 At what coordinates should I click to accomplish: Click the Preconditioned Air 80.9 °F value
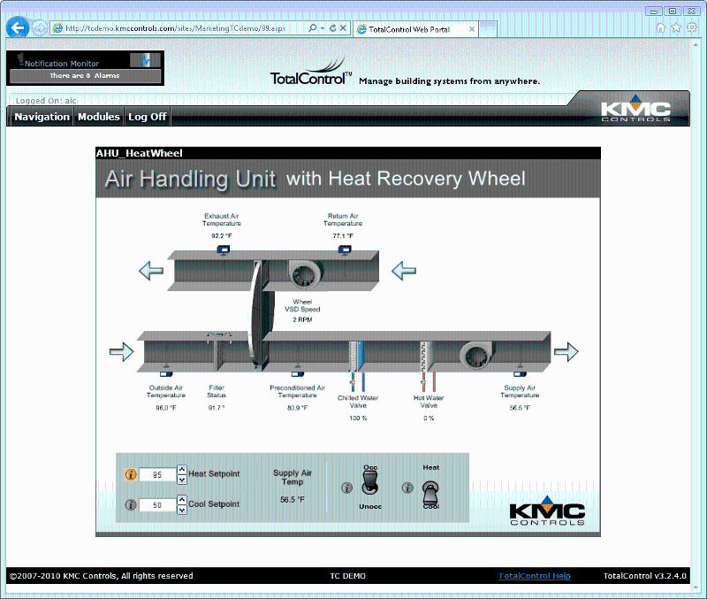[298, 408]
